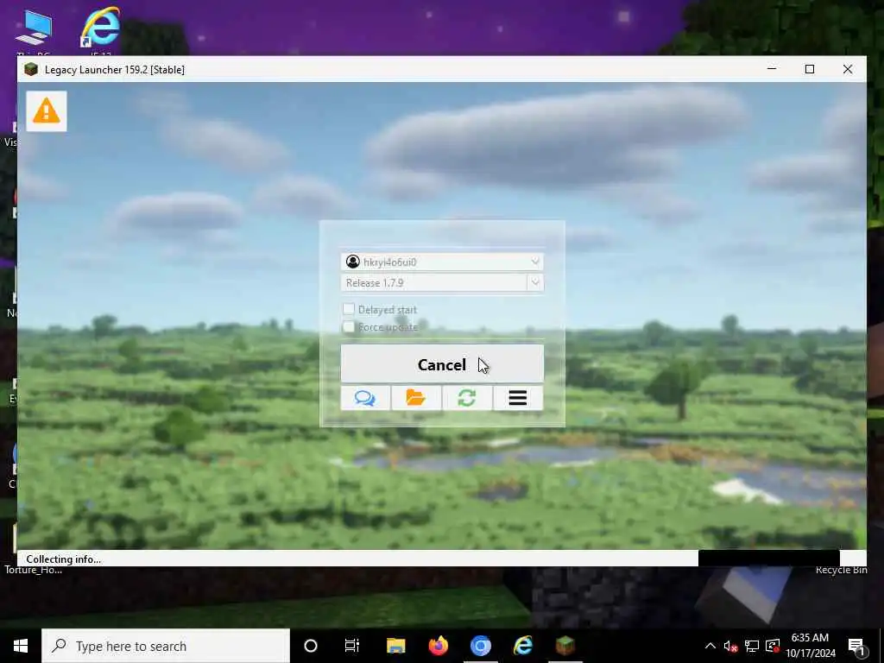884x663 pixels.
Task: Open the Windows Start menu
Action: pyautogui.click(x=21, y=646)
